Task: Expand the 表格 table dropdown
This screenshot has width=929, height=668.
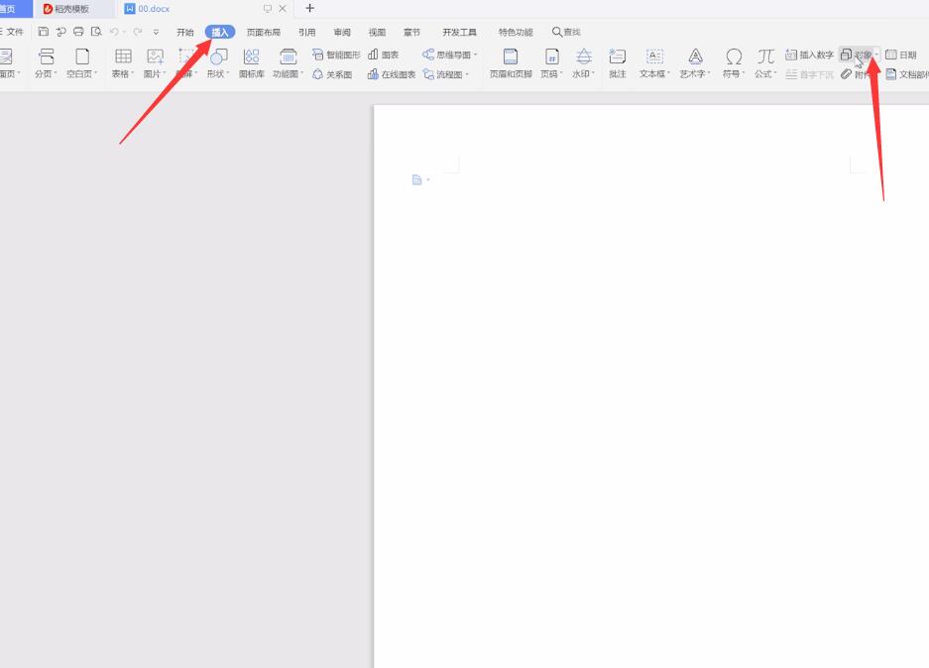Action: tap(133, 73)
